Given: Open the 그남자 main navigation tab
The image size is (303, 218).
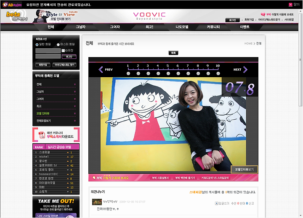Looking at the screenshot, I should pyautogui.click(x=80, y=27).
